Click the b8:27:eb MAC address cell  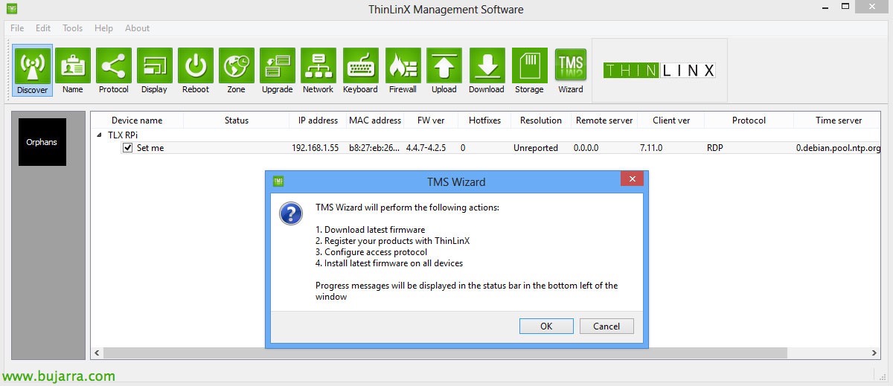pos(375,148)
